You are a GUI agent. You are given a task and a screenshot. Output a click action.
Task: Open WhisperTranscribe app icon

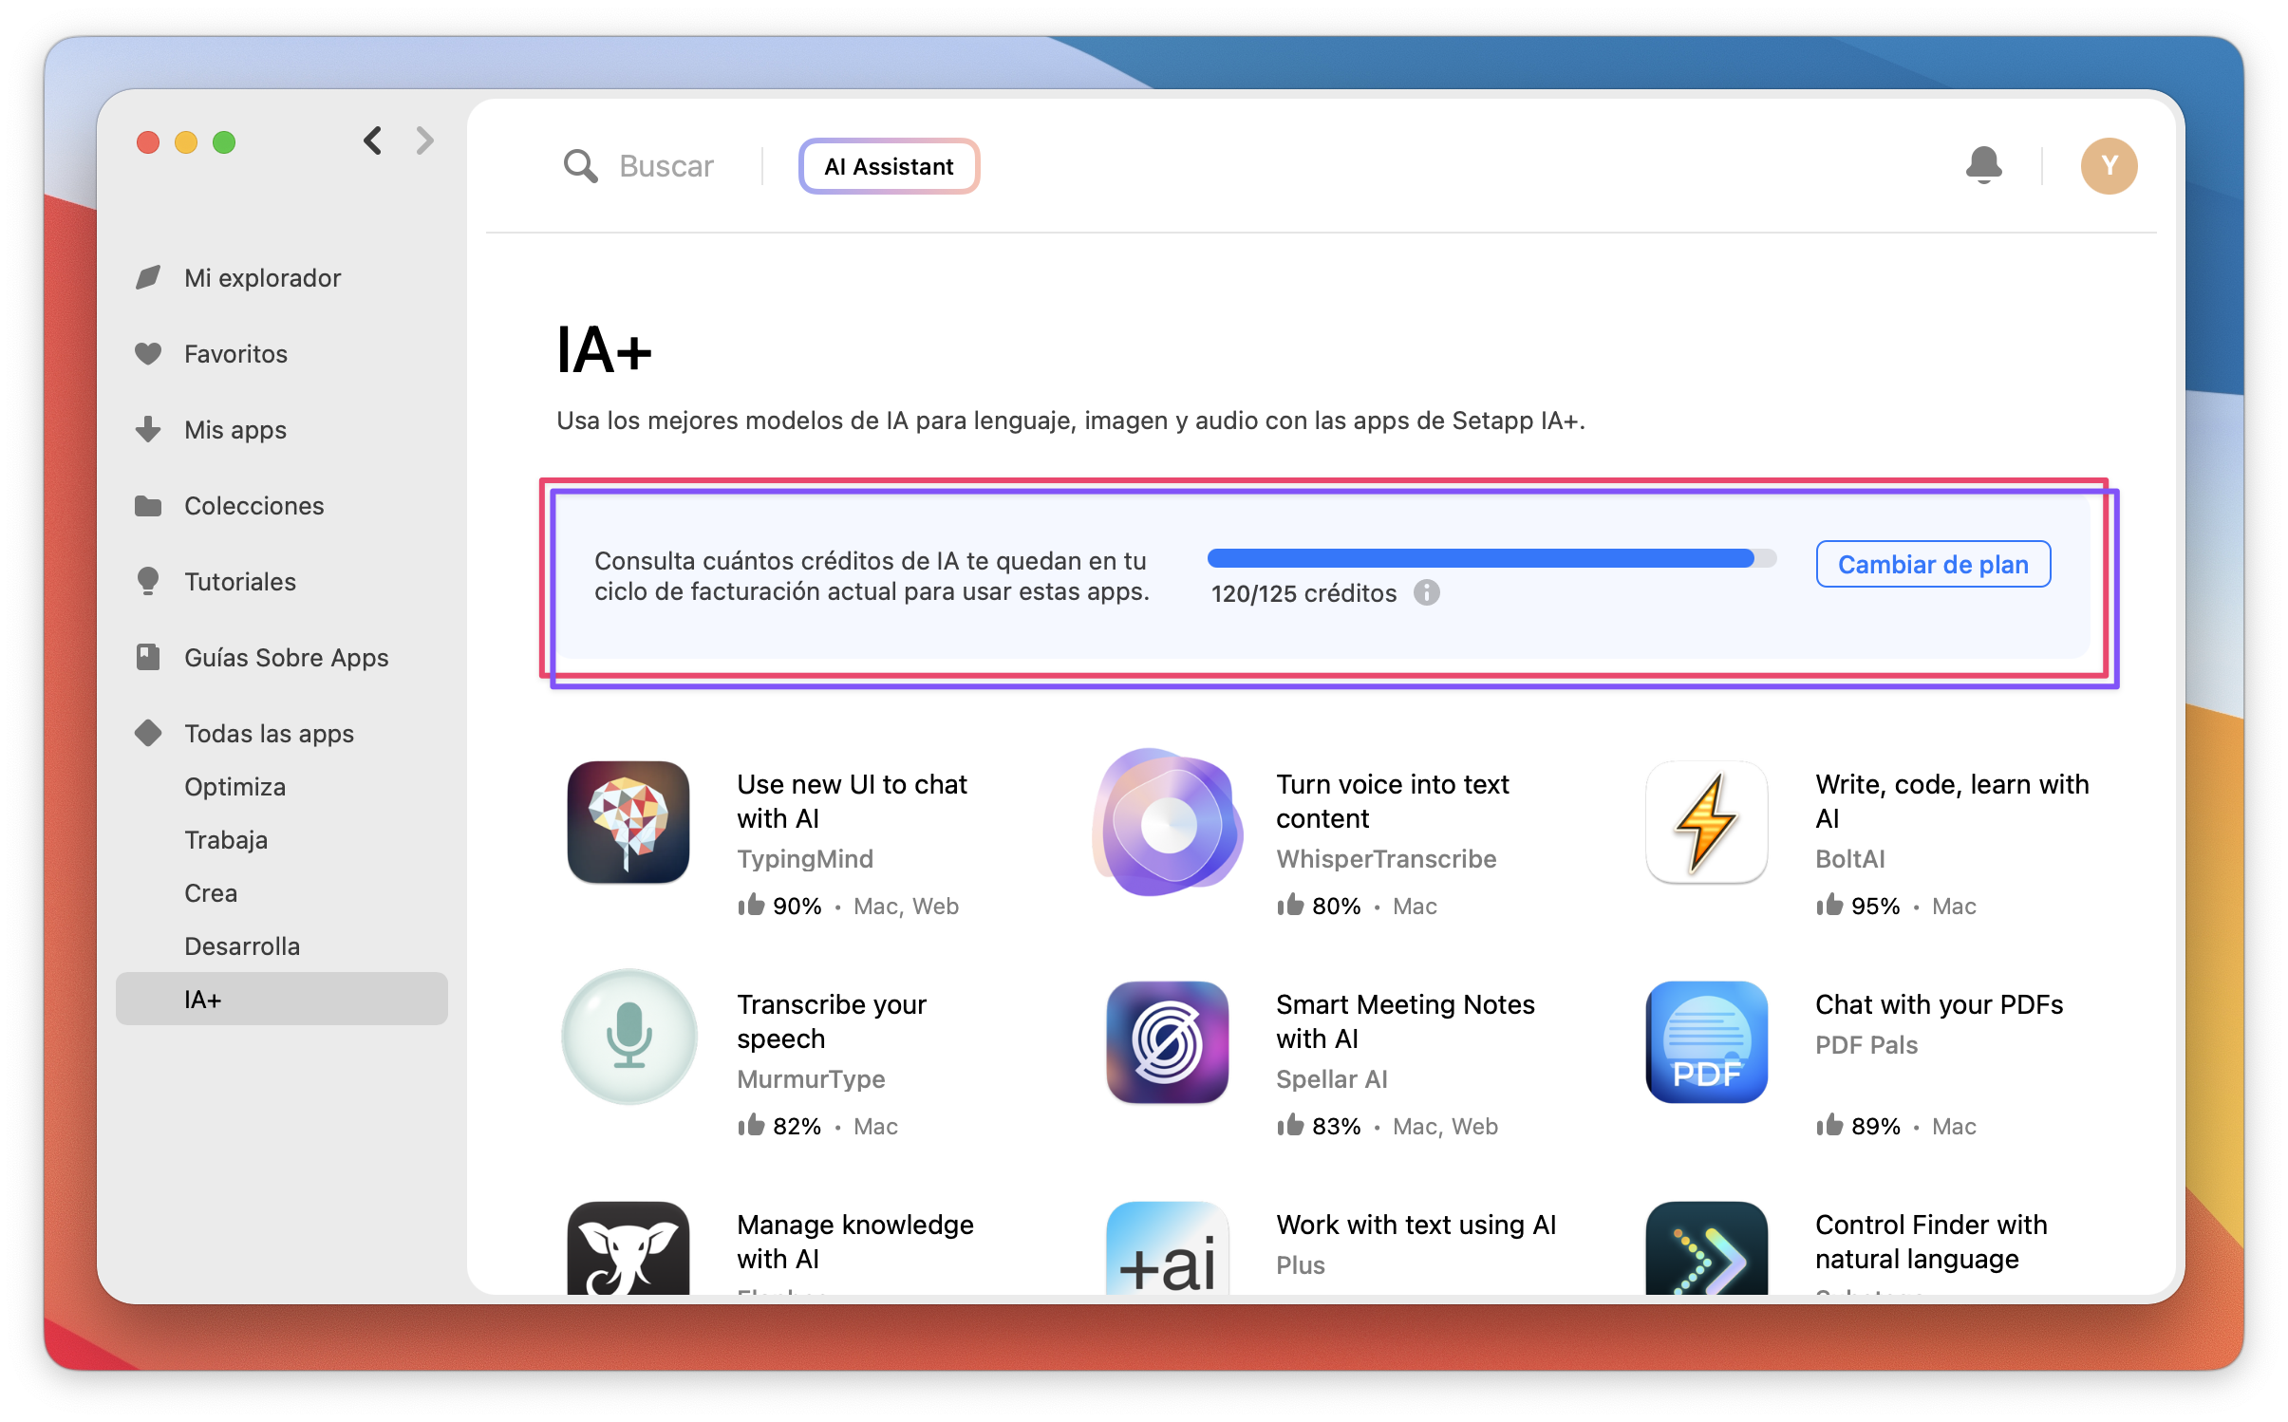(x=1168, y=822)
